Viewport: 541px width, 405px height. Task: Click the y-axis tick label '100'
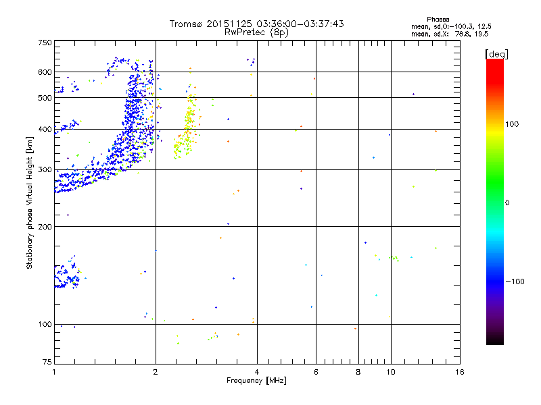tap(45, 325)
